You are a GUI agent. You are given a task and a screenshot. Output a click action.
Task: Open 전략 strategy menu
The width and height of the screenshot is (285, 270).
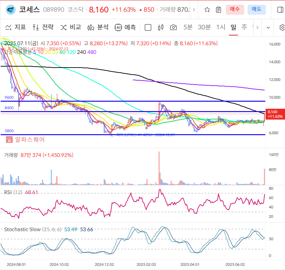(43, 27)
